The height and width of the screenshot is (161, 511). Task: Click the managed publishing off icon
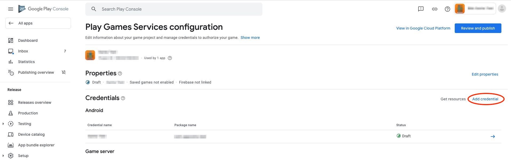click(x=64, y=72)
